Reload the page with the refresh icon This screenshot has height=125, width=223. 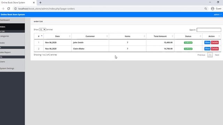coord(8,9)
